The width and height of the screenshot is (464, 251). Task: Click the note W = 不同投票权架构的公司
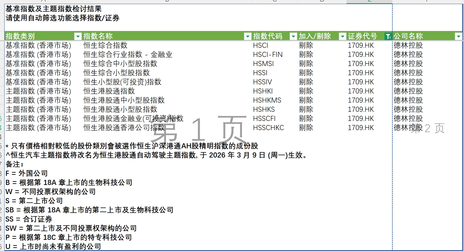pyautogui.click(x=50, y=192)
